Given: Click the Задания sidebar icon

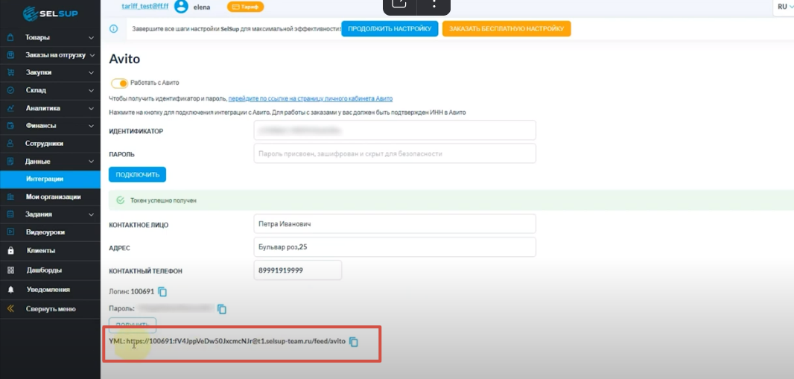Looking at the screenshot, I should 10,214.
